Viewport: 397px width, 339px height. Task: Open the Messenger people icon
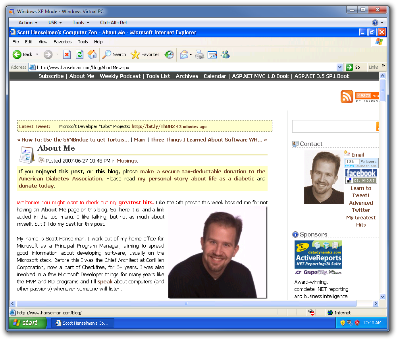[225, 54]
